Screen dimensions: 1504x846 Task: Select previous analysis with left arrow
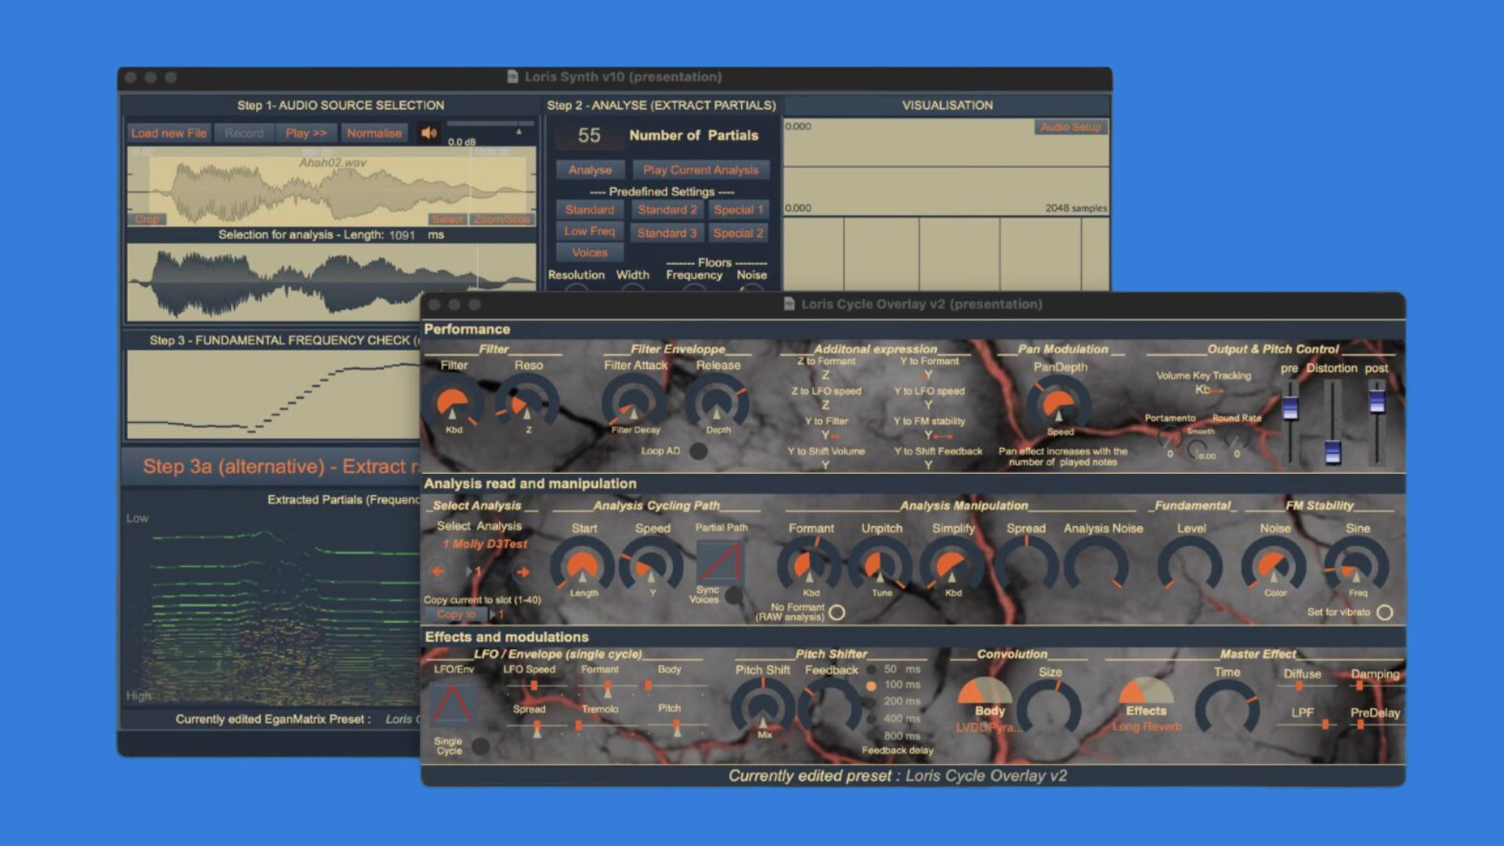(x=438, y=572)
